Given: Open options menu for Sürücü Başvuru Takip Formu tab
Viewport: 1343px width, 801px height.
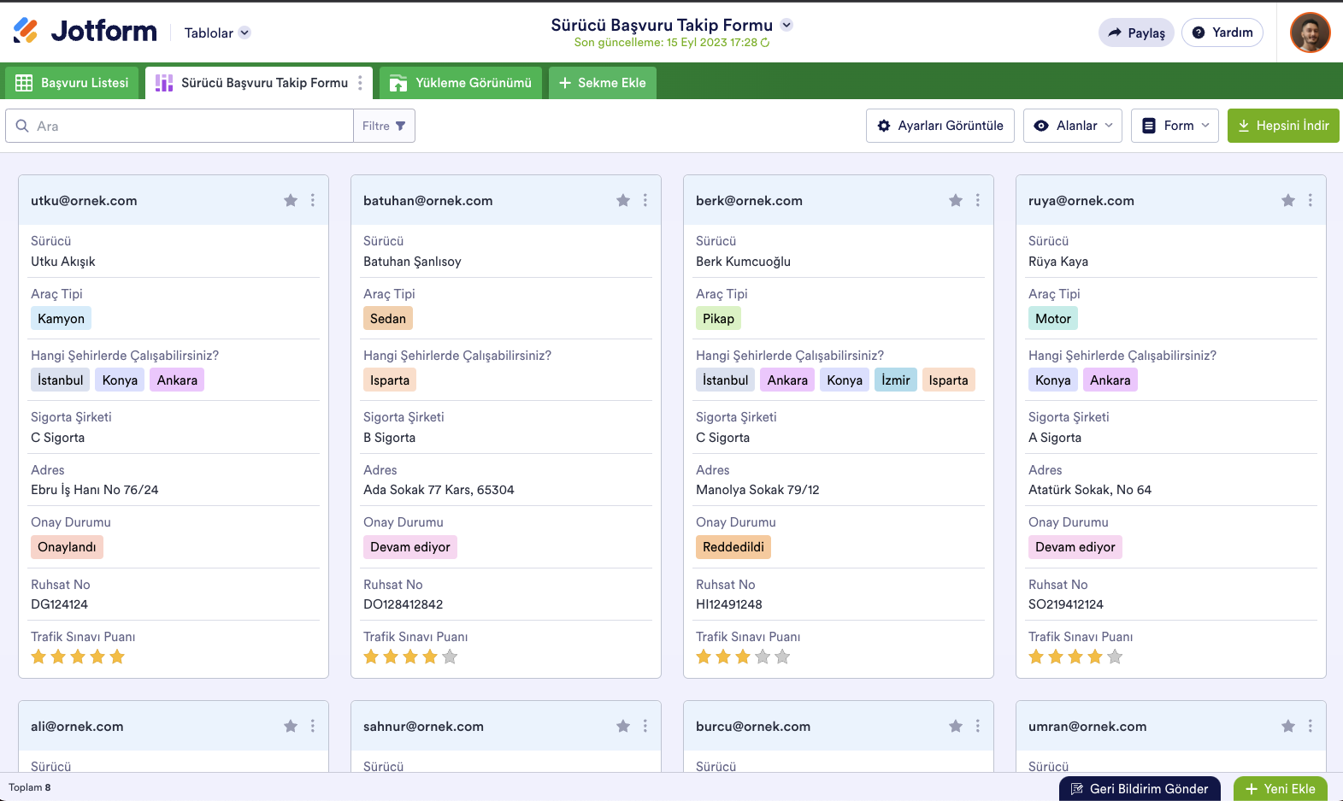Looking at the screenshot, I should [x=360, y=83].
